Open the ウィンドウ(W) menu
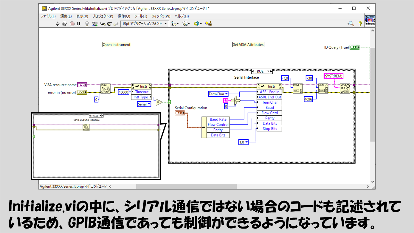Image resolution: width=414 pixels, height=233 pixels. [161, 16]
